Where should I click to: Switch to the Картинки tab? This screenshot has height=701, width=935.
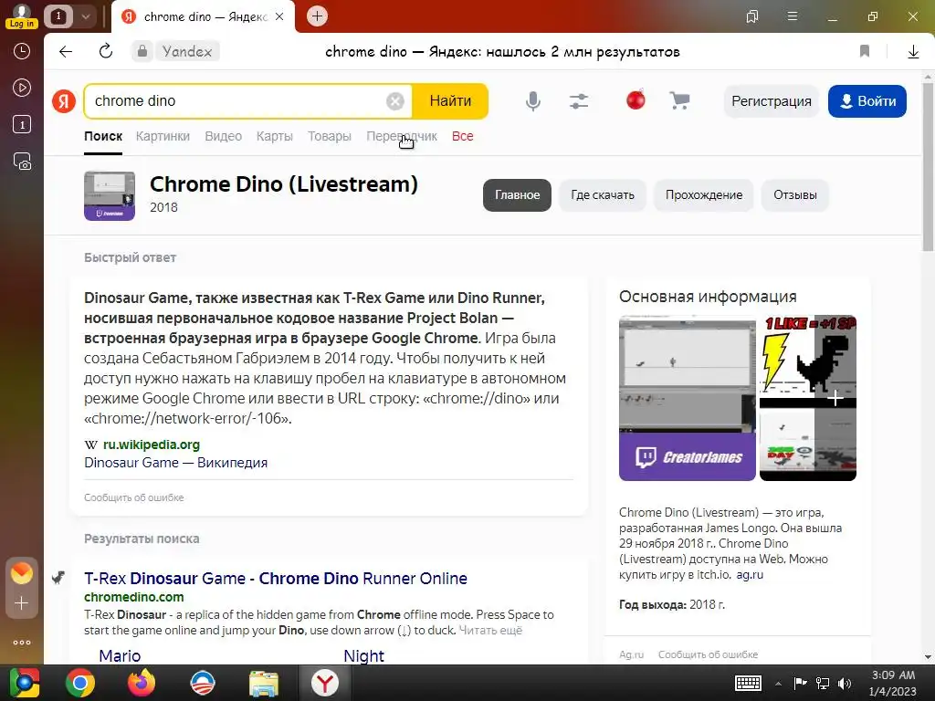(x=163, y=136)
